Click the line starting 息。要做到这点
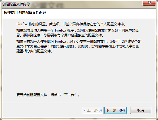158x120 pixels. point(60,35)
